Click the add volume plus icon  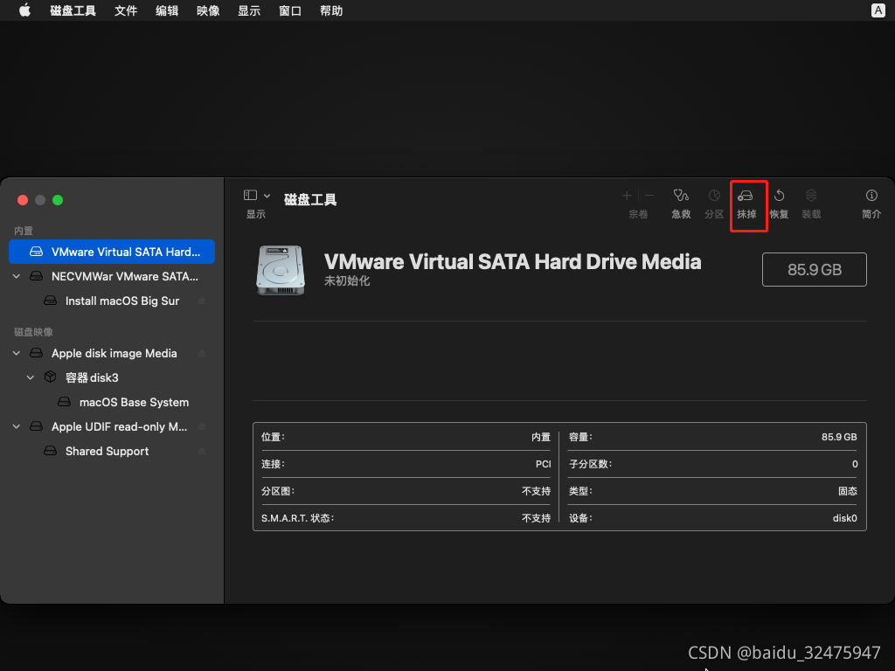click(x=627, y=196)
